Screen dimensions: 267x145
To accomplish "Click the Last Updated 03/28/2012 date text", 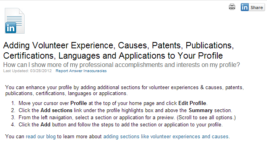I will 27,71.
